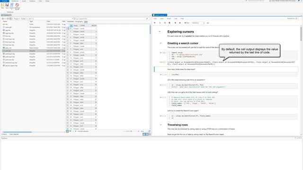
Task: Click the Save notebook ribbon icon
Action: (x=7, y=5)
